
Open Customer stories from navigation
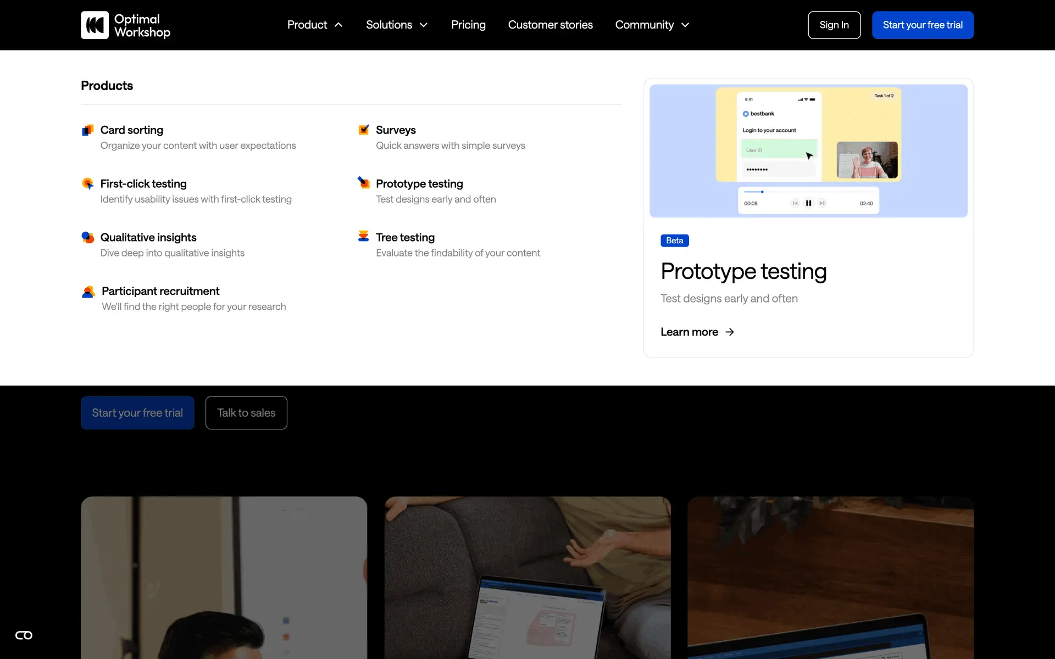coord(550,25)
